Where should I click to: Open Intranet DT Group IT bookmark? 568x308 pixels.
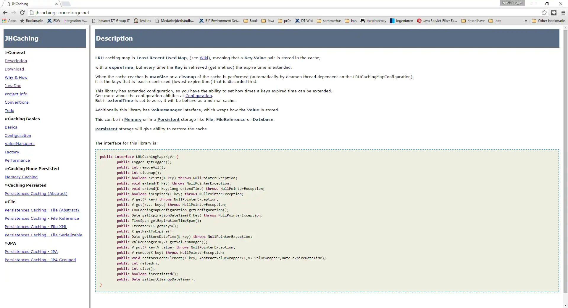click(111, 21)
